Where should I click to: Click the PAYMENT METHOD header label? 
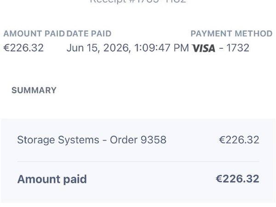(x=232, y=34)
